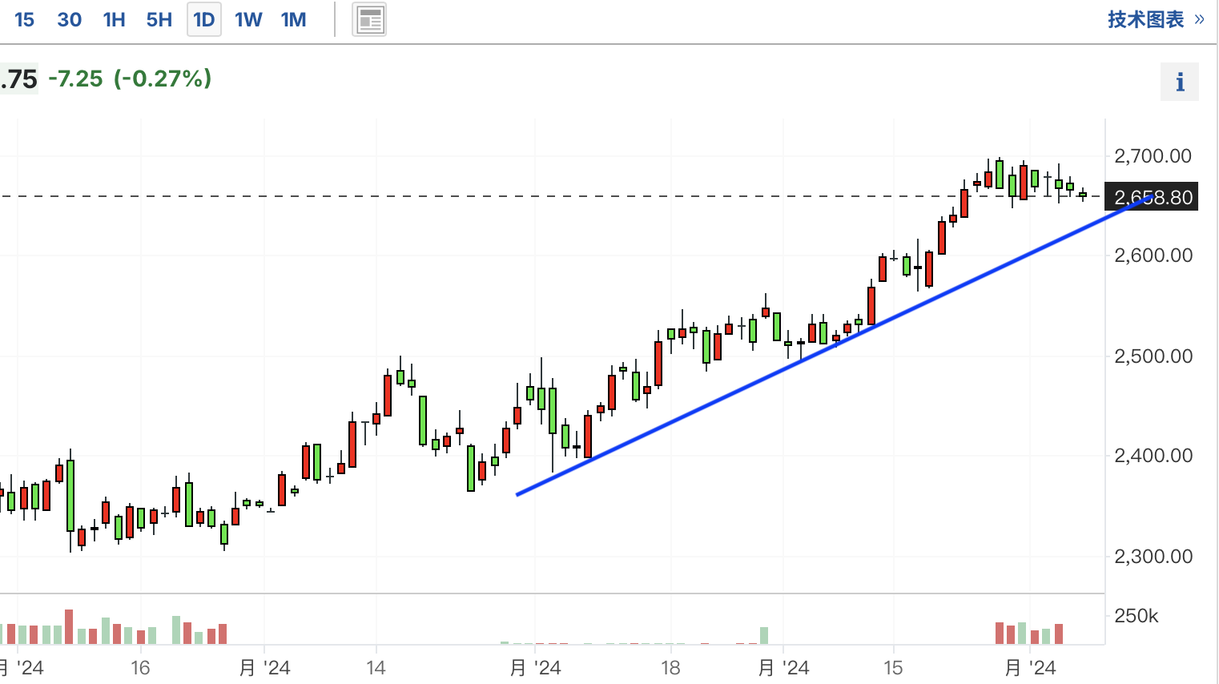The height and width of the screenshot is (684, 1219).
Task: Switch to 5H timeframe
Action: click(x=159, y=19)
